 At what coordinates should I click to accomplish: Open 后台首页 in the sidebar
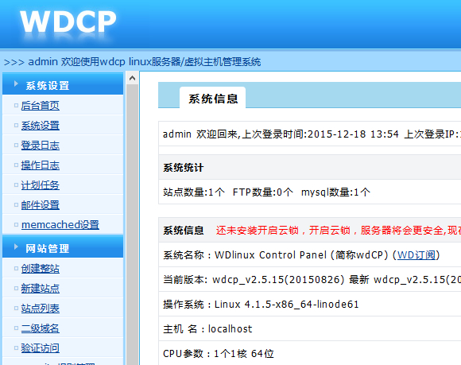(41, 106)
